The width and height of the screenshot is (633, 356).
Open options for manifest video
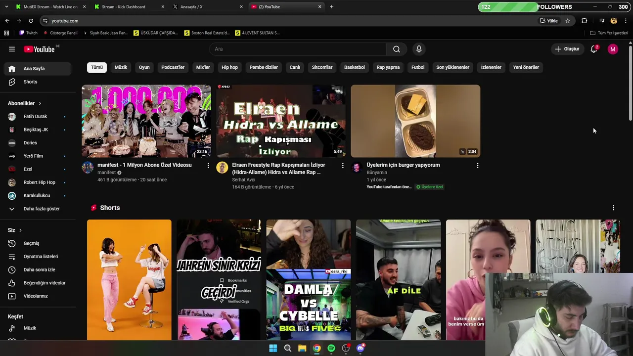tap(208, 166)
